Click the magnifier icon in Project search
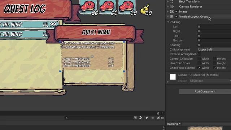This screenshot has width=231, height=130. (66, 118)
